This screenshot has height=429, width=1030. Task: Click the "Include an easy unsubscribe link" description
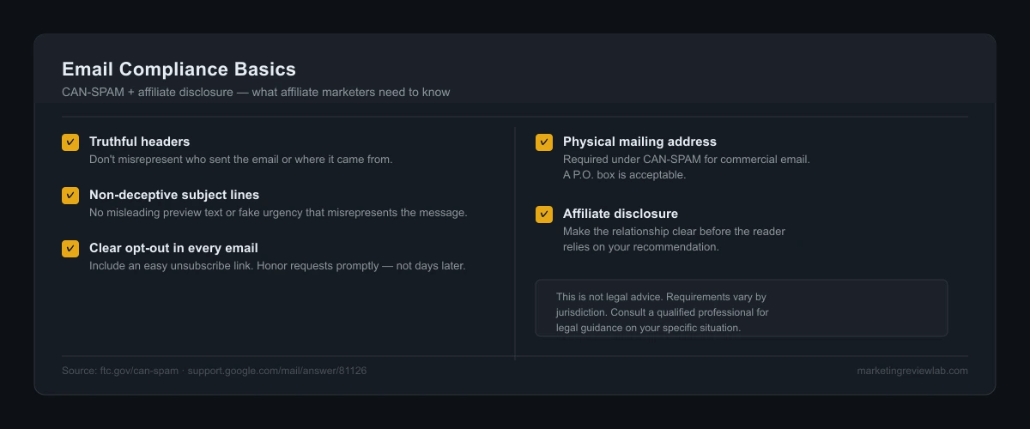pyautogui.click(x=277, y=266)
